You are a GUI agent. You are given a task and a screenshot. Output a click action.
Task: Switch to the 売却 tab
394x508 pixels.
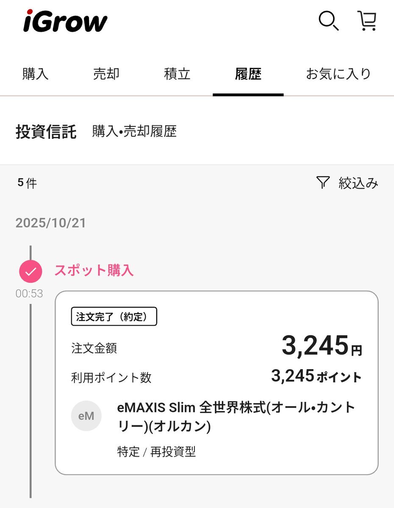[x=106, y=74]
